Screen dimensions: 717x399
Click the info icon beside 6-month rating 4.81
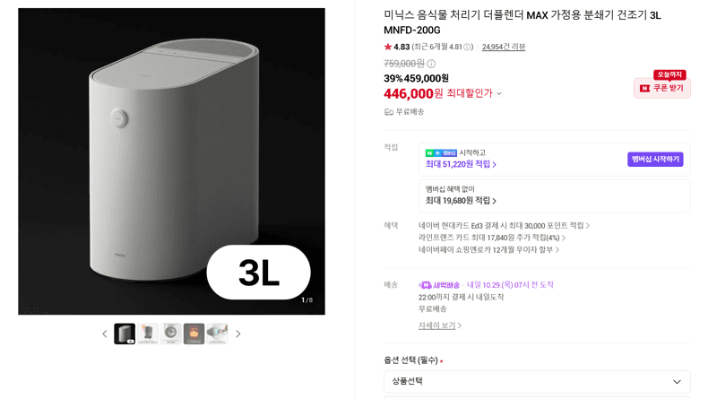click(x=467, y=47)
